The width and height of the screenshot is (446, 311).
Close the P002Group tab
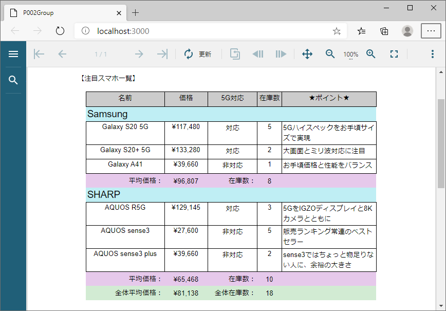click(119, 13)
